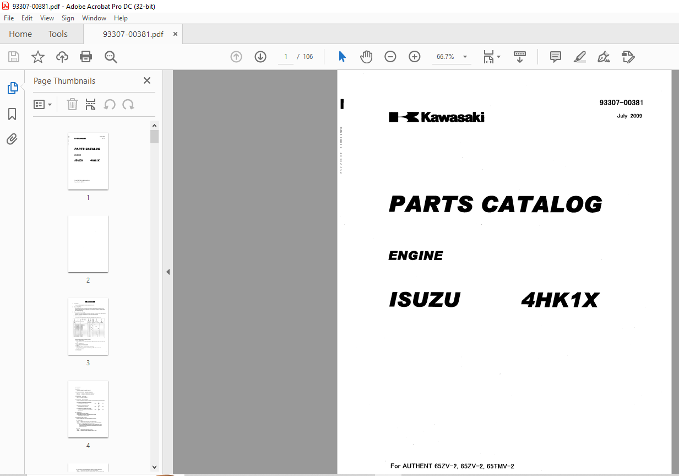Activate the Selection arrow tool

(x=342, y=57)
